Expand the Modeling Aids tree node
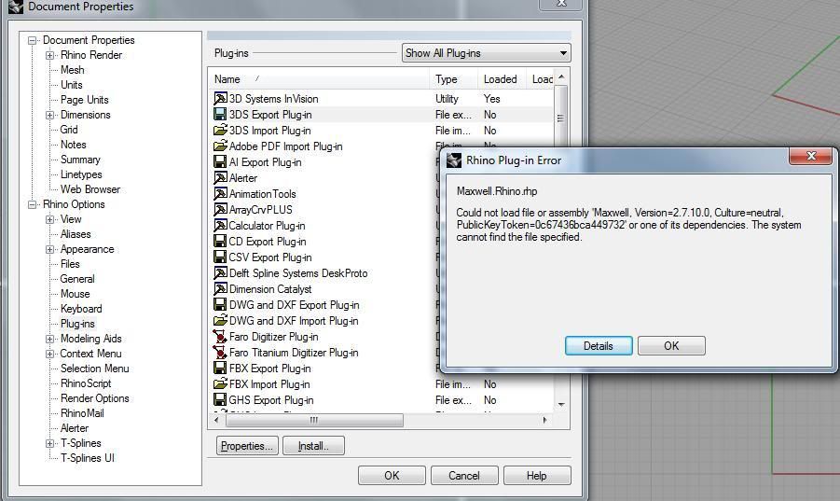 point(49,339)
